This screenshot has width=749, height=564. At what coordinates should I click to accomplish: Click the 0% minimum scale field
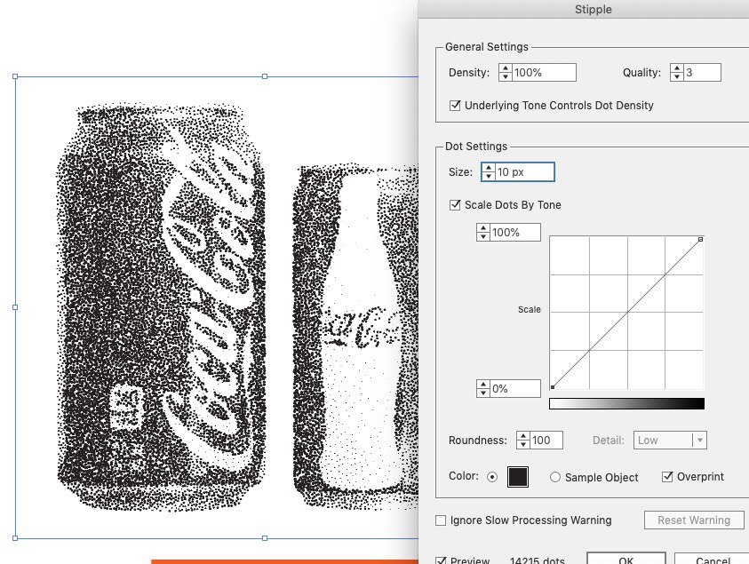515,389
